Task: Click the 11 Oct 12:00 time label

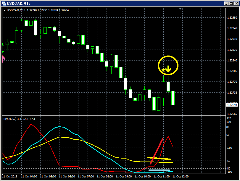Action: pos(181,177)
